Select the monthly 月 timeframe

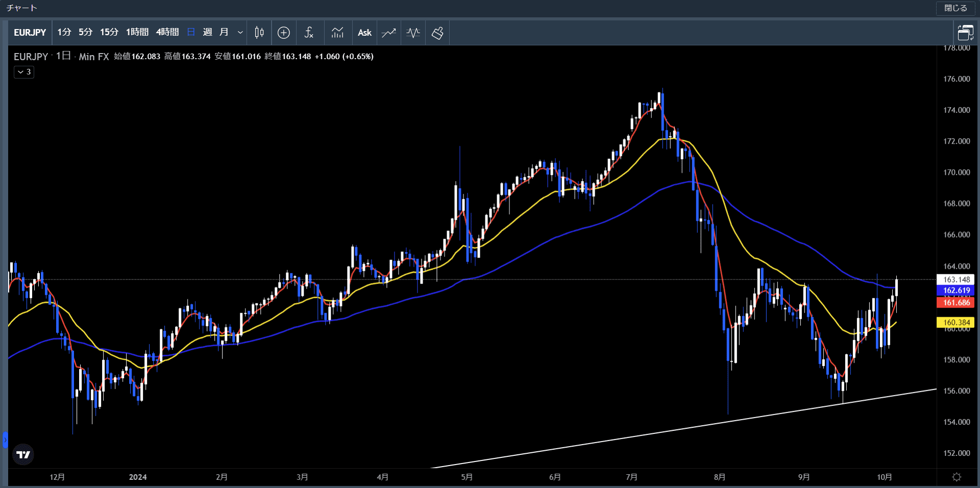[224, 32]
